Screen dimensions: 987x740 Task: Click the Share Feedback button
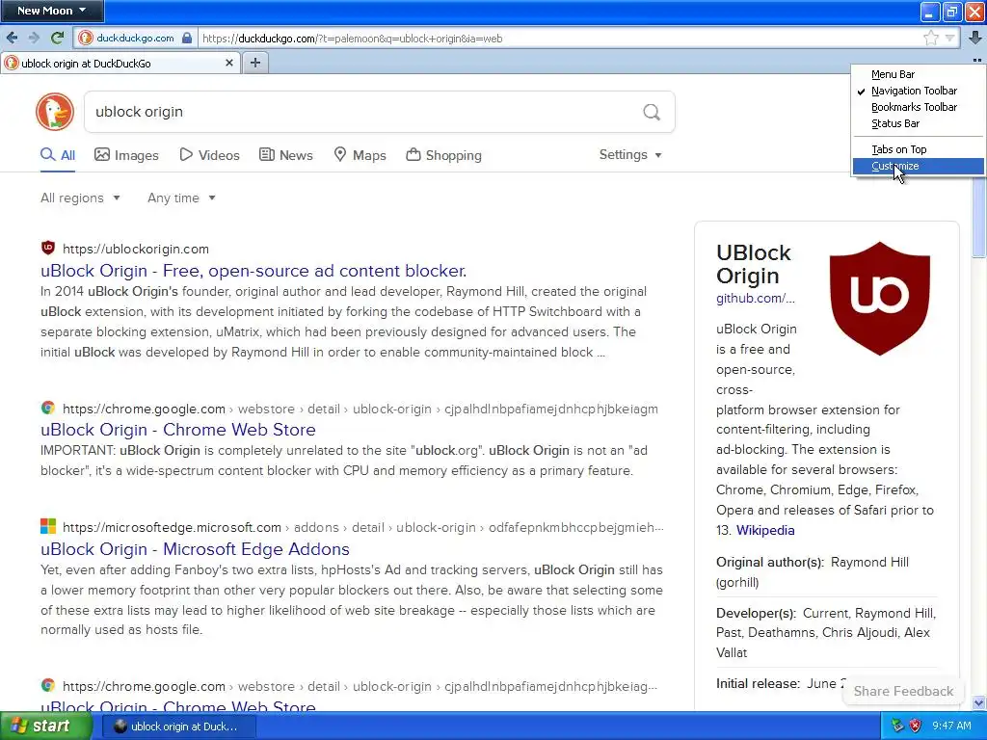tap(903, 691)
